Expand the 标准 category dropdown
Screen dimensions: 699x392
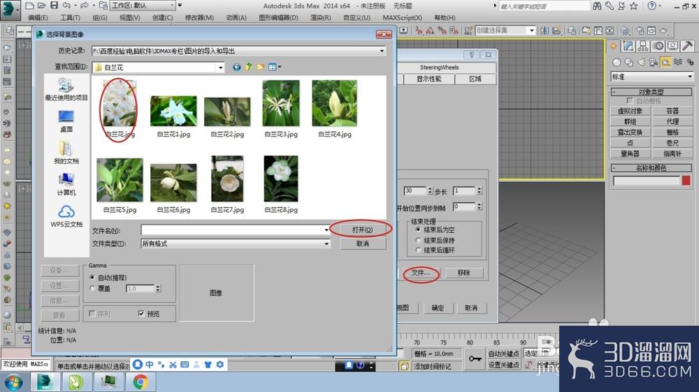pos(690,77)
